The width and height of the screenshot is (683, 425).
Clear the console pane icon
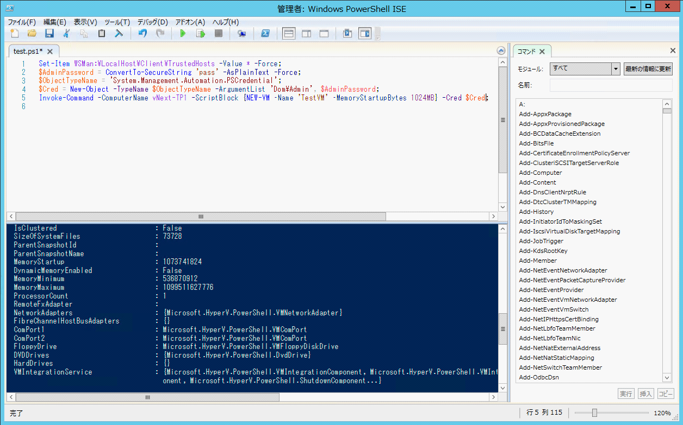[119, 34]
